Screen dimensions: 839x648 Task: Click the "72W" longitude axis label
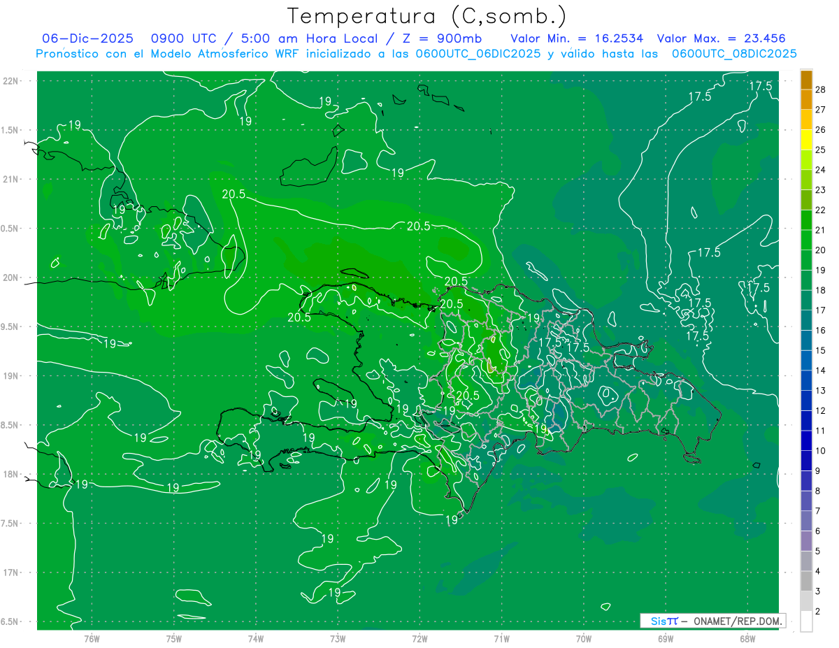click(420, 639)
